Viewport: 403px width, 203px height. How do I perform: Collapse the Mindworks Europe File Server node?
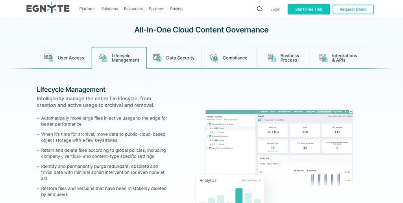(207, 124)
